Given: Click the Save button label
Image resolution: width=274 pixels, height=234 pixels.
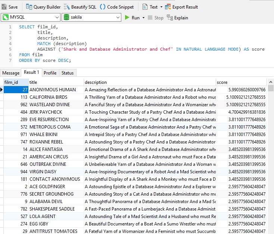Looking at the screenshot, I should click(x=13, y=7).
